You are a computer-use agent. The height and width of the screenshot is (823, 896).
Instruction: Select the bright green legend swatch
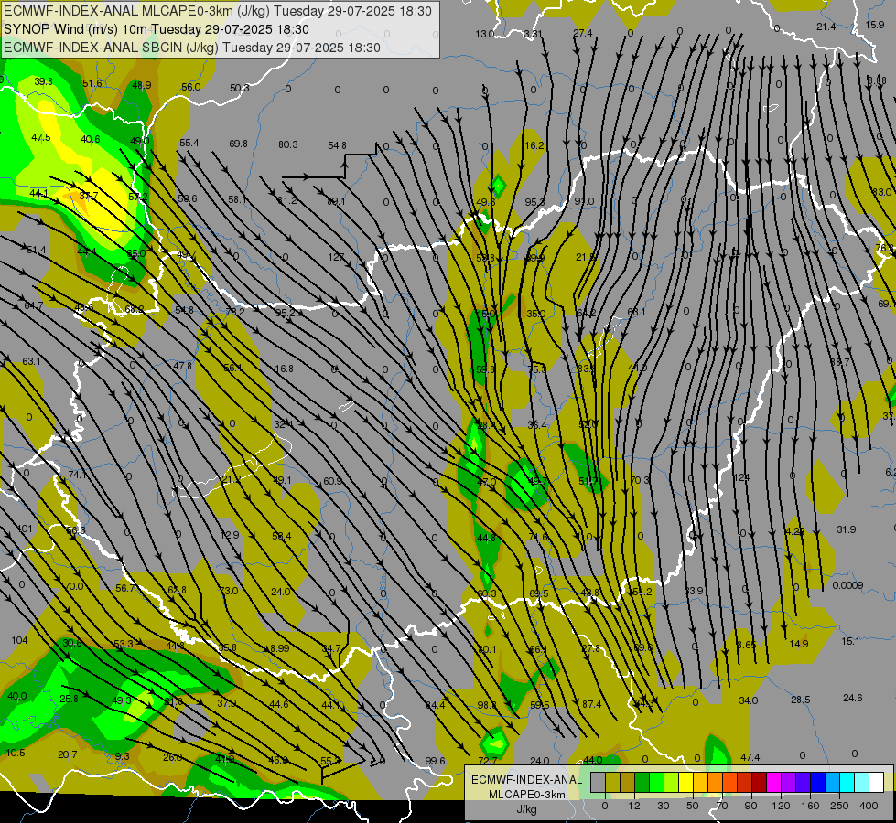click(x=656, y=782)
